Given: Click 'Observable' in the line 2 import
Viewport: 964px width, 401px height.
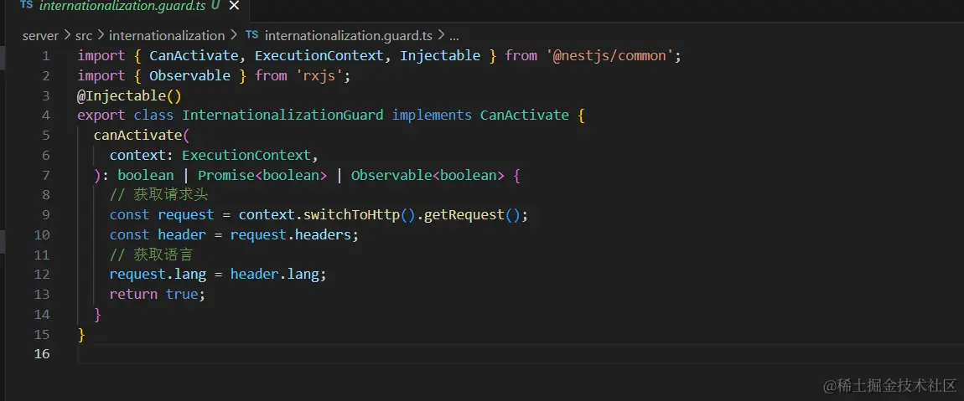Looking at the screenshot, I should coord(189,75).
